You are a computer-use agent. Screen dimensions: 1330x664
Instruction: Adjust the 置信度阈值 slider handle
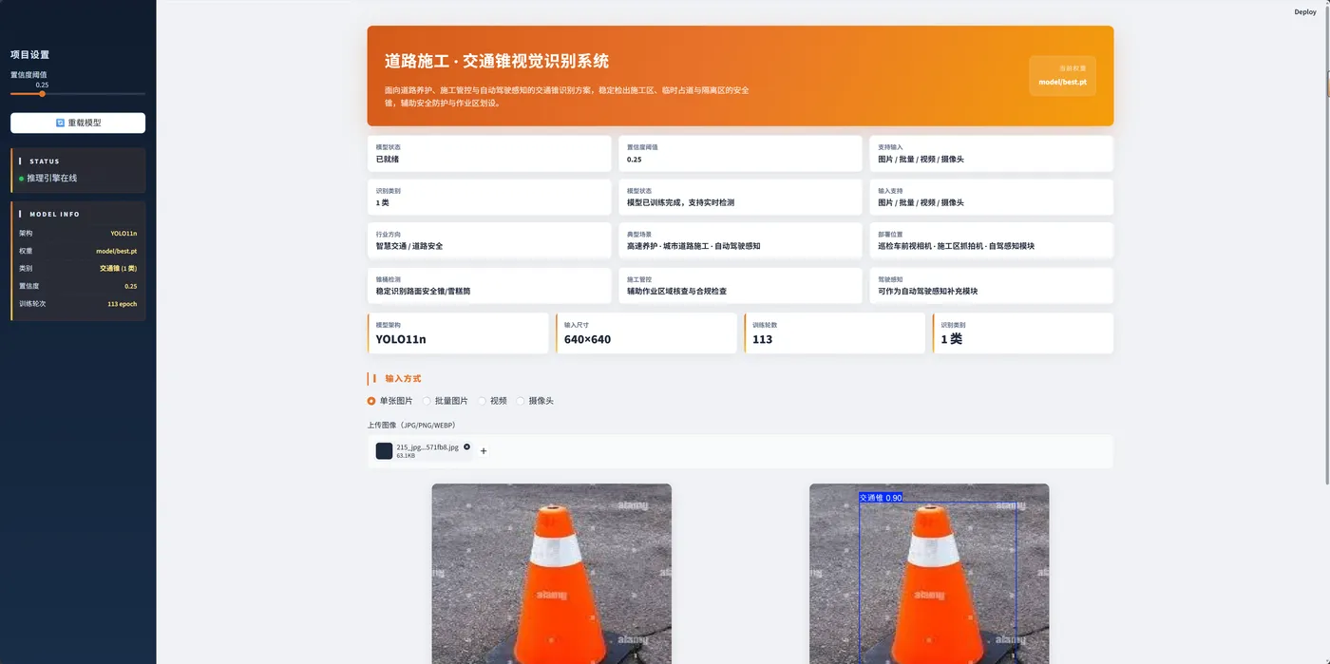[x=42, y=94]
